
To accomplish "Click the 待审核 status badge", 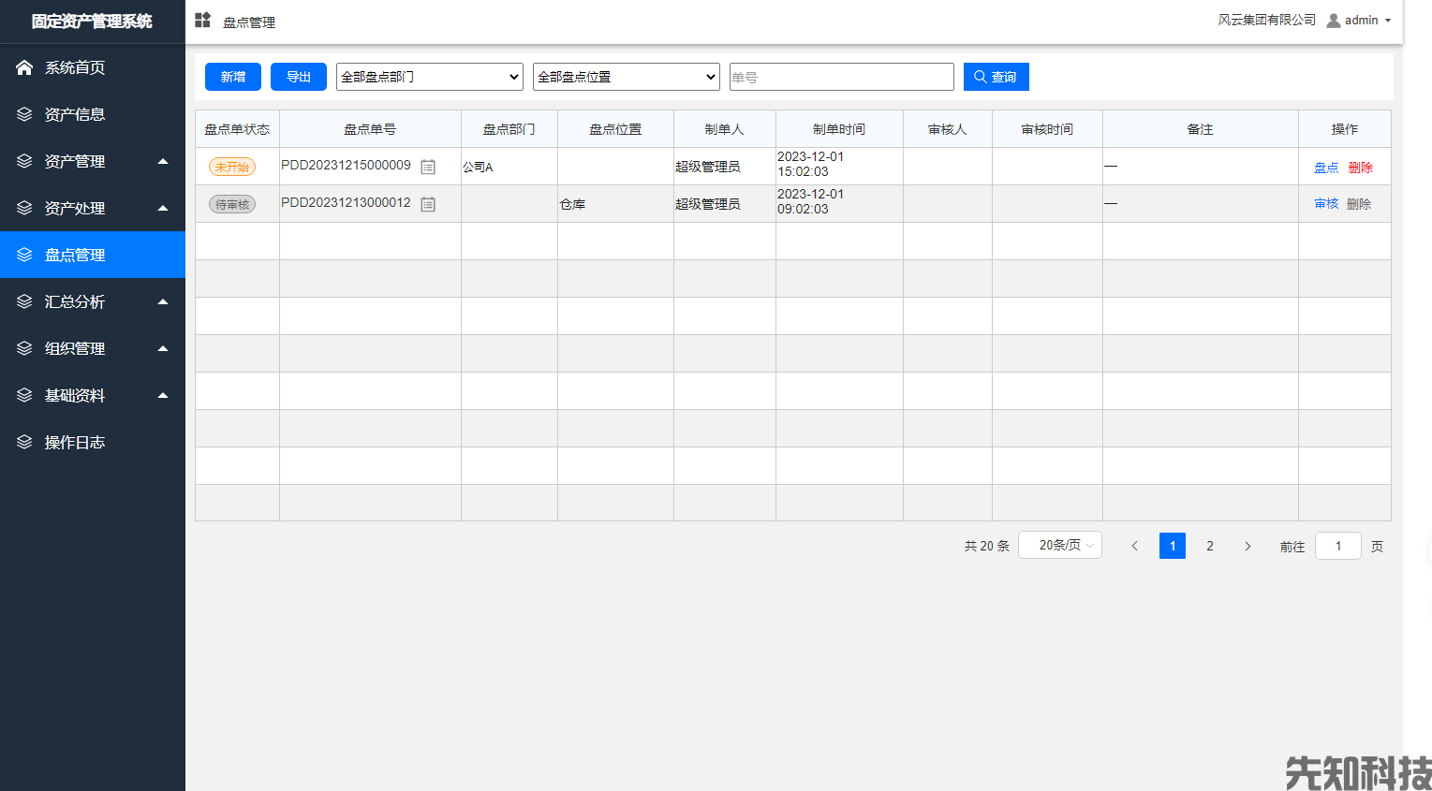I will point(232,204).
